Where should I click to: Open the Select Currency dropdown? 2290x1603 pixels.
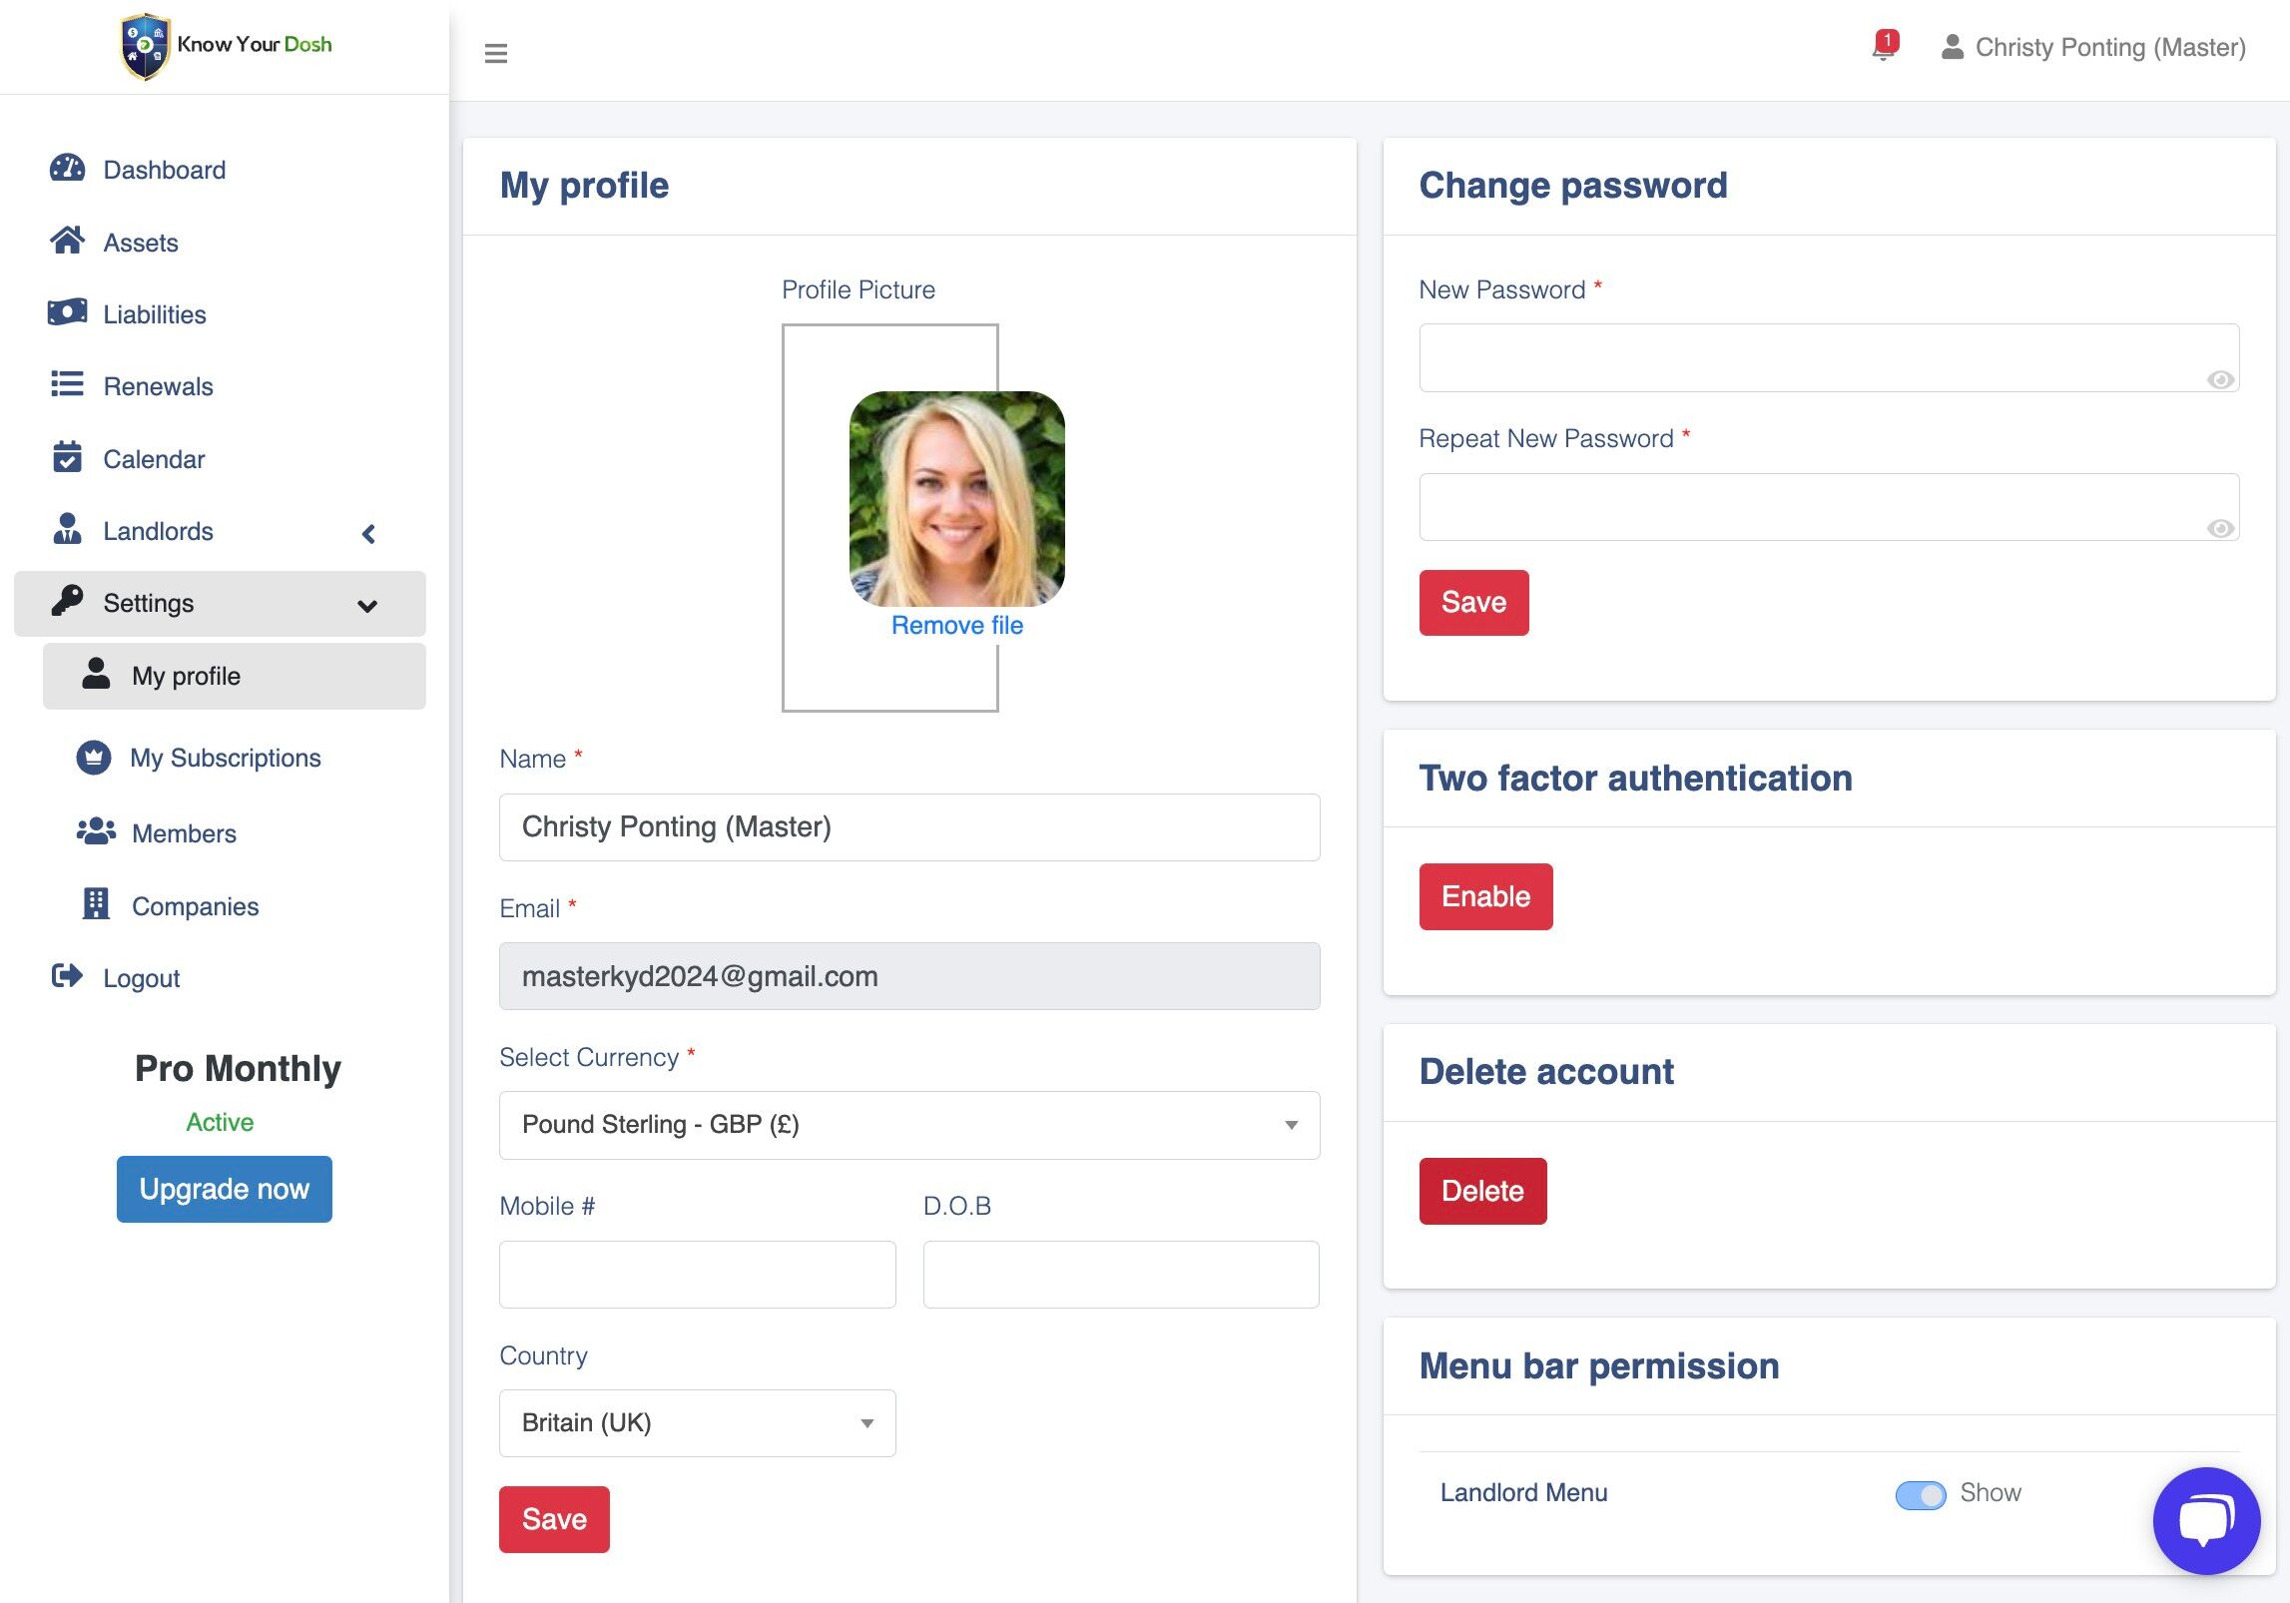coord(908,1125)
